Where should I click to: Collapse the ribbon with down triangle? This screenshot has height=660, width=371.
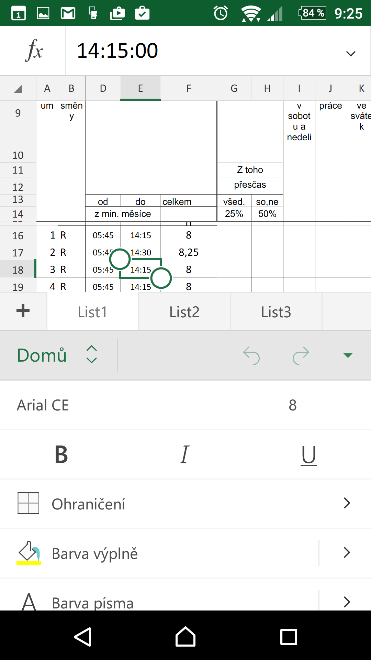coord(348,355)
